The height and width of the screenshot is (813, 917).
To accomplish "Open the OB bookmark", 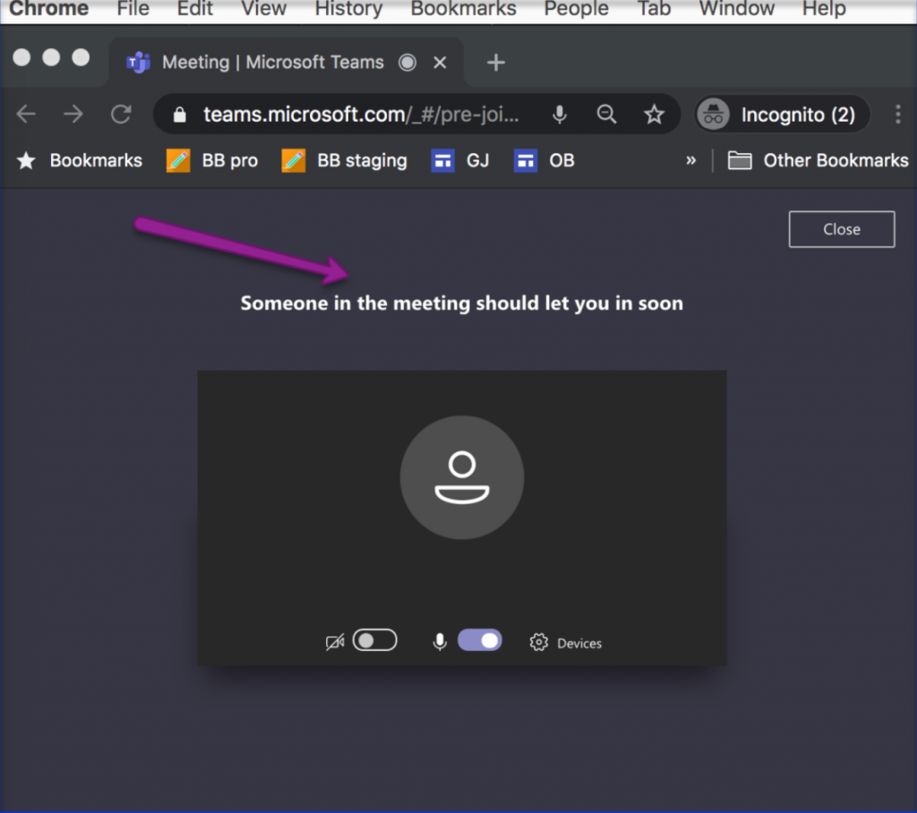I will [544, 160].
